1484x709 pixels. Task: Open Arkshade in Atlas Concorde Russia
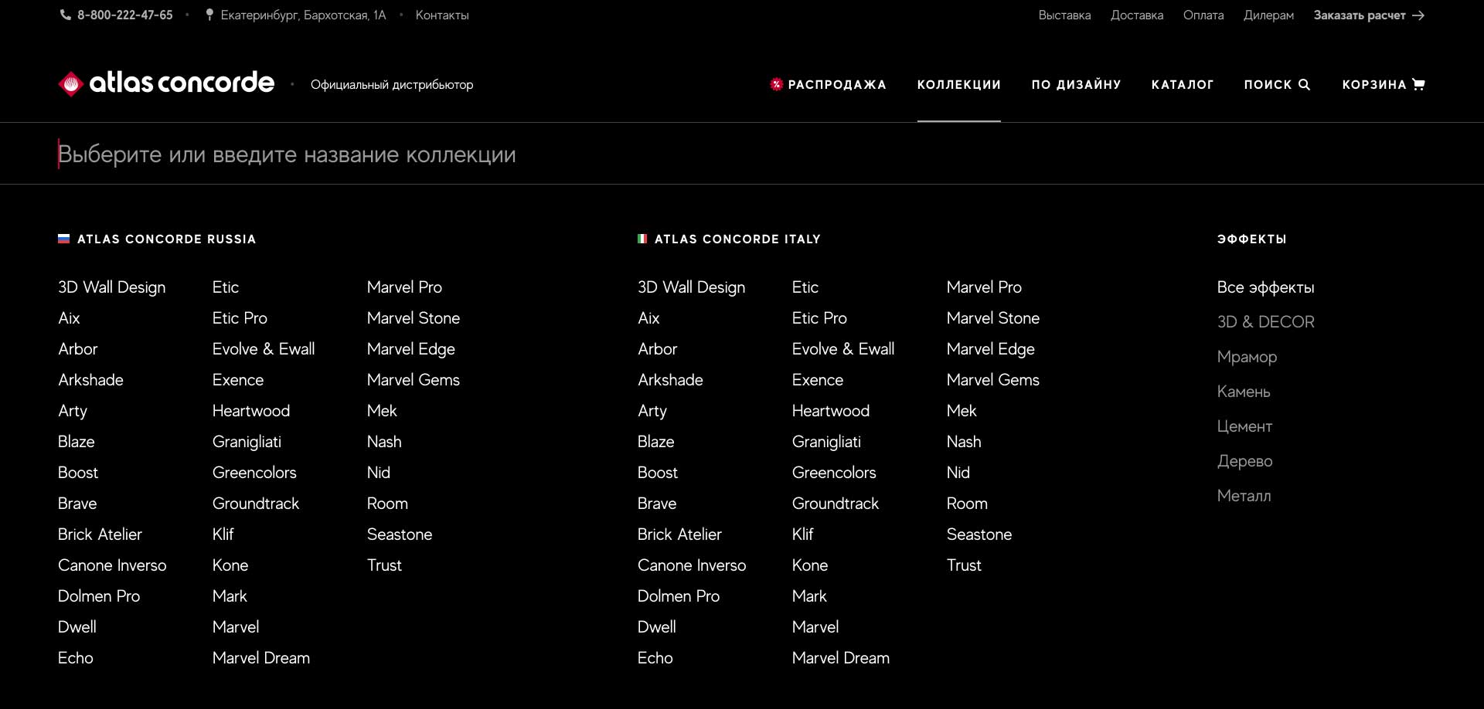tap(90, 380)
